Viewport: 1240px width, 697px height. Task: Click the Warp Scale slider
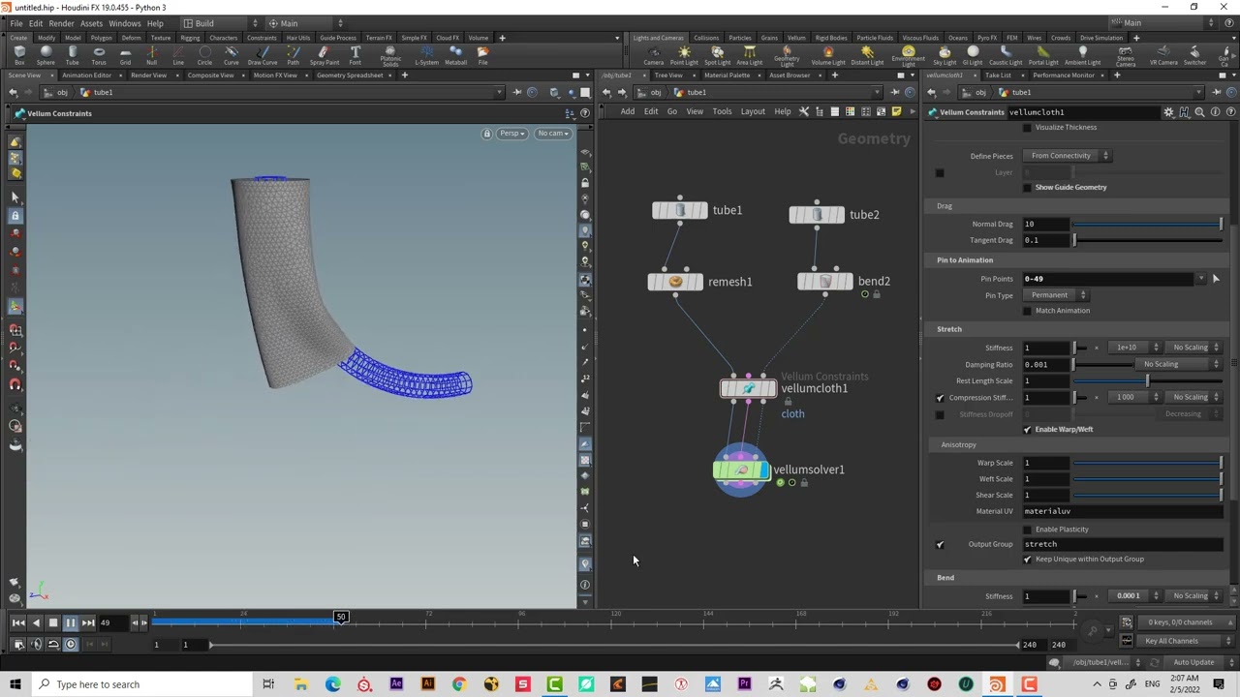click(1148, 464)
